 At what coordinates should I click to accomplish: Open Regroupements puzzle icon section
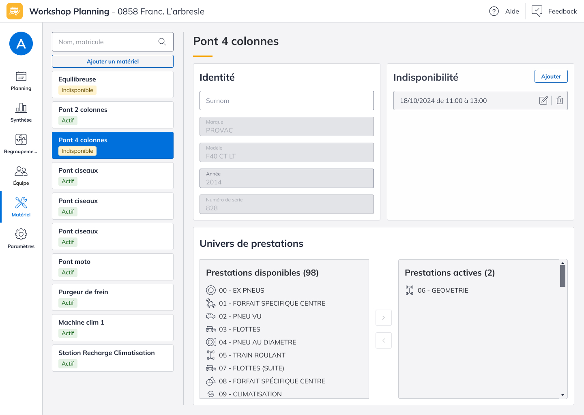[x=21, y=144]
